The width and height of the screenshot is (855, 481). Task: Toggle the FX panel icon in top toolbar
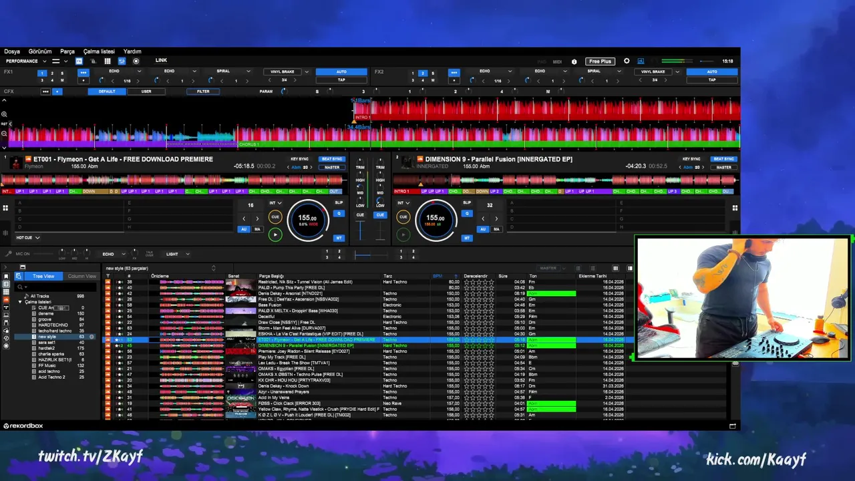(79, 61)
